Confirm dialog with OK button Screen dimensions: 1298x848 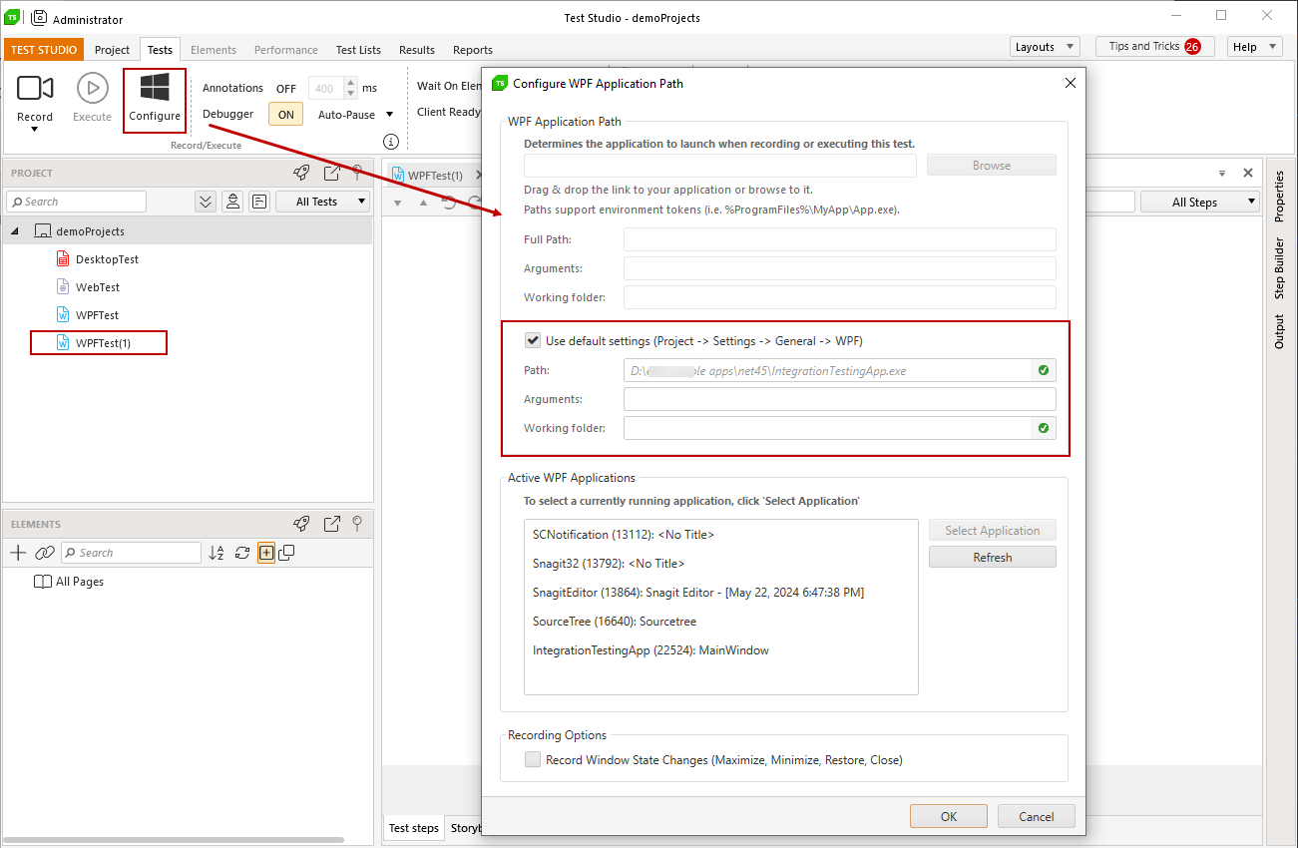(949, 816)
